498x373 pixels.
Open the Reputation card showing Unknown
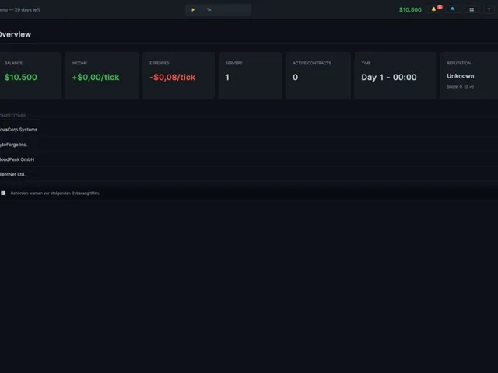(469, 76)
